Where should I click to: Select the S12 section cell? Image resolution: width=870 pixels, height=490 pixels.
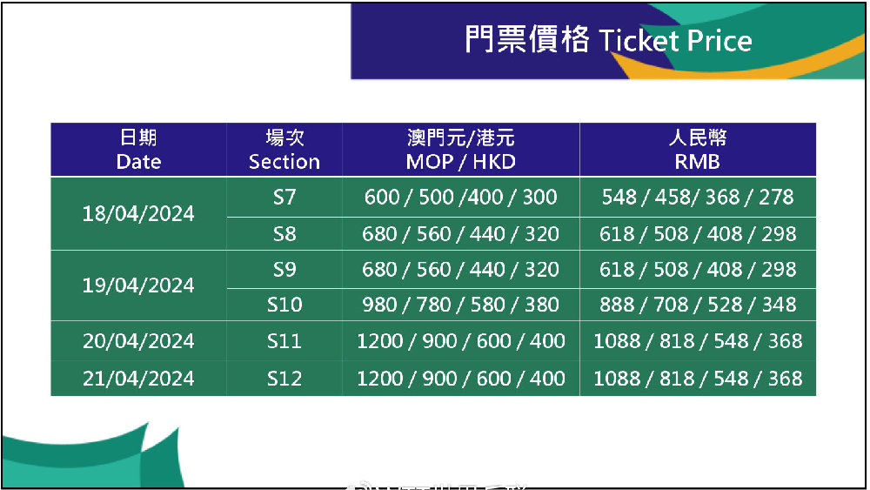(284, 379)
